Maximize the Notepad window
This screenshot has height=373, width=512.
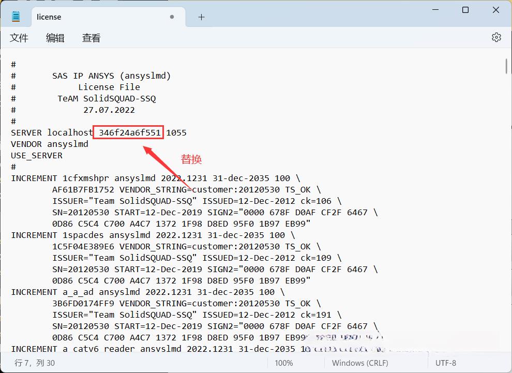coord(465,10)
